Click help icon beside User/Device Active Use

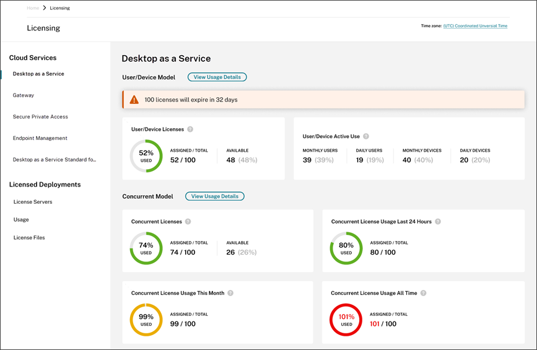pos(366,136)
